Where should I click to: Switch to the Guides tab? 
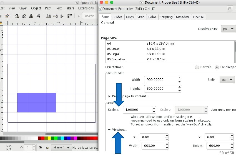point(117,17)
